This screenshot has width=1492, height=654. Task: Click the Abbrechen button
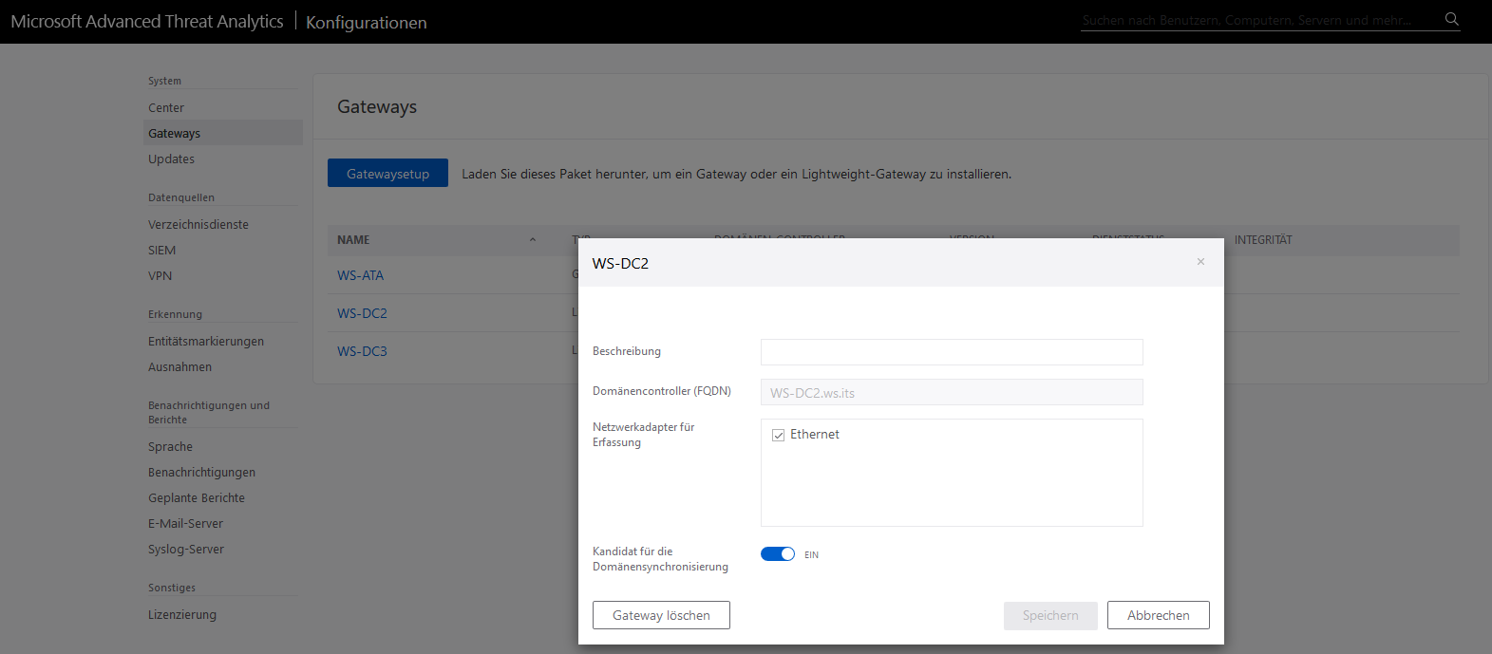(1159, 615)
